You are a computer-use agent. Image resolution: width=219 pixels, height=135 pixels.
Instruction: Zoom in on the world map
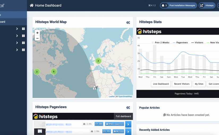(x=37, y=33)
